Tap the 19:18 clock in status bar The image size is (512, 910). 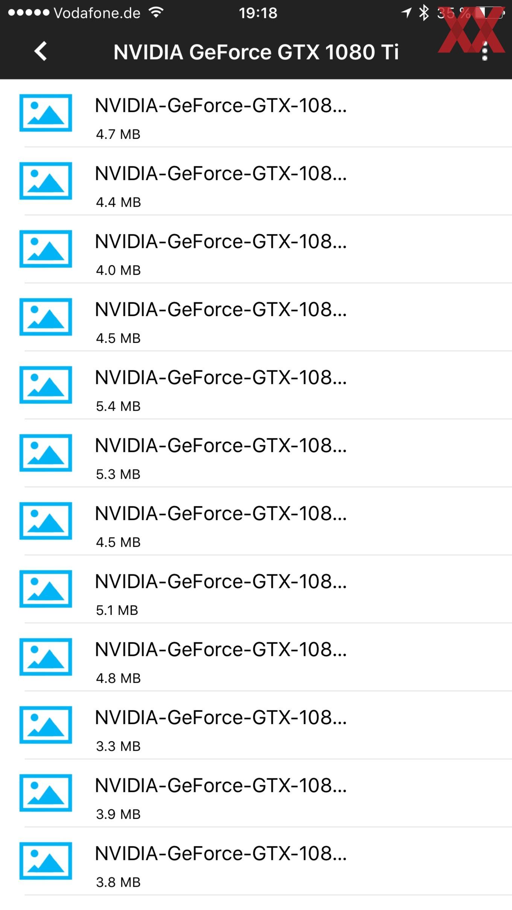[258, 14]
